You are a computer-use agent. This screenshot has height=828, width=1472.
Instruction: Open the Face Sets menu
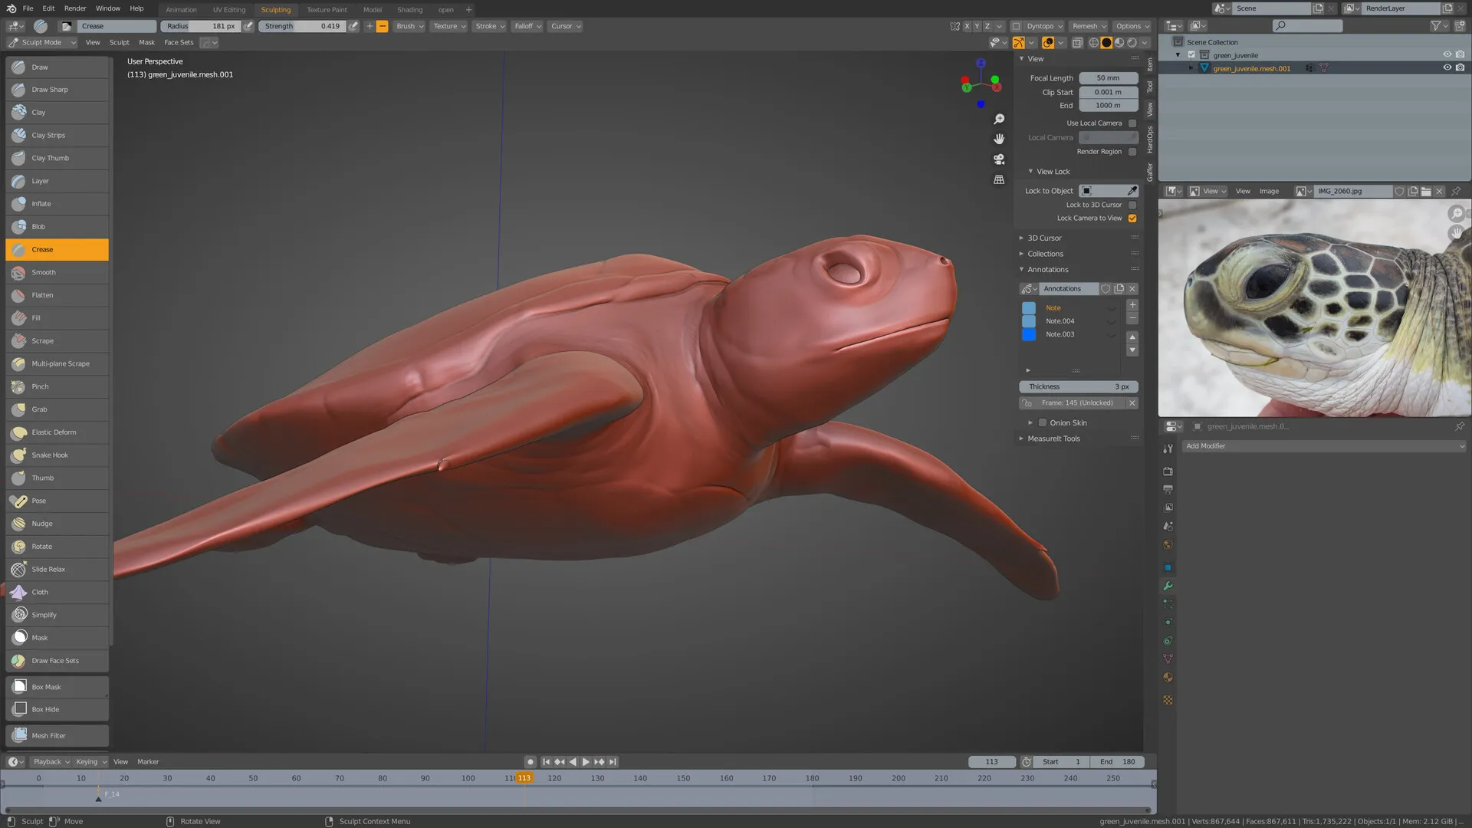179,43
